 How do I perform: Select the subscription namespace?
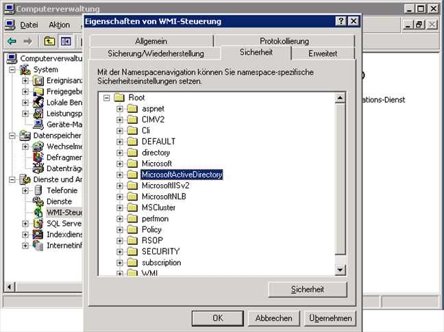pyautogui.click(x=162, y=263)
